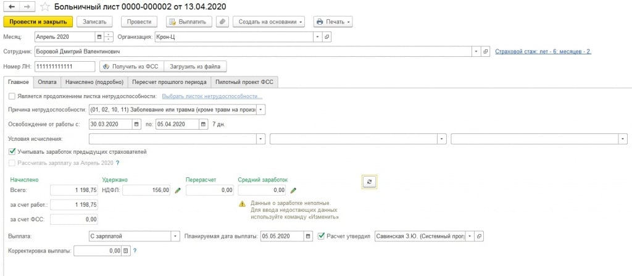Click Провести и закрыть button
The width and height of the screenshot is (632, 276).
[38, 22]
